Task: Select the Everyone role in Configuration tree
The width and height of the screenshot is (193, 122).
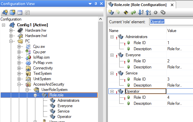Action: pos(65,106)
